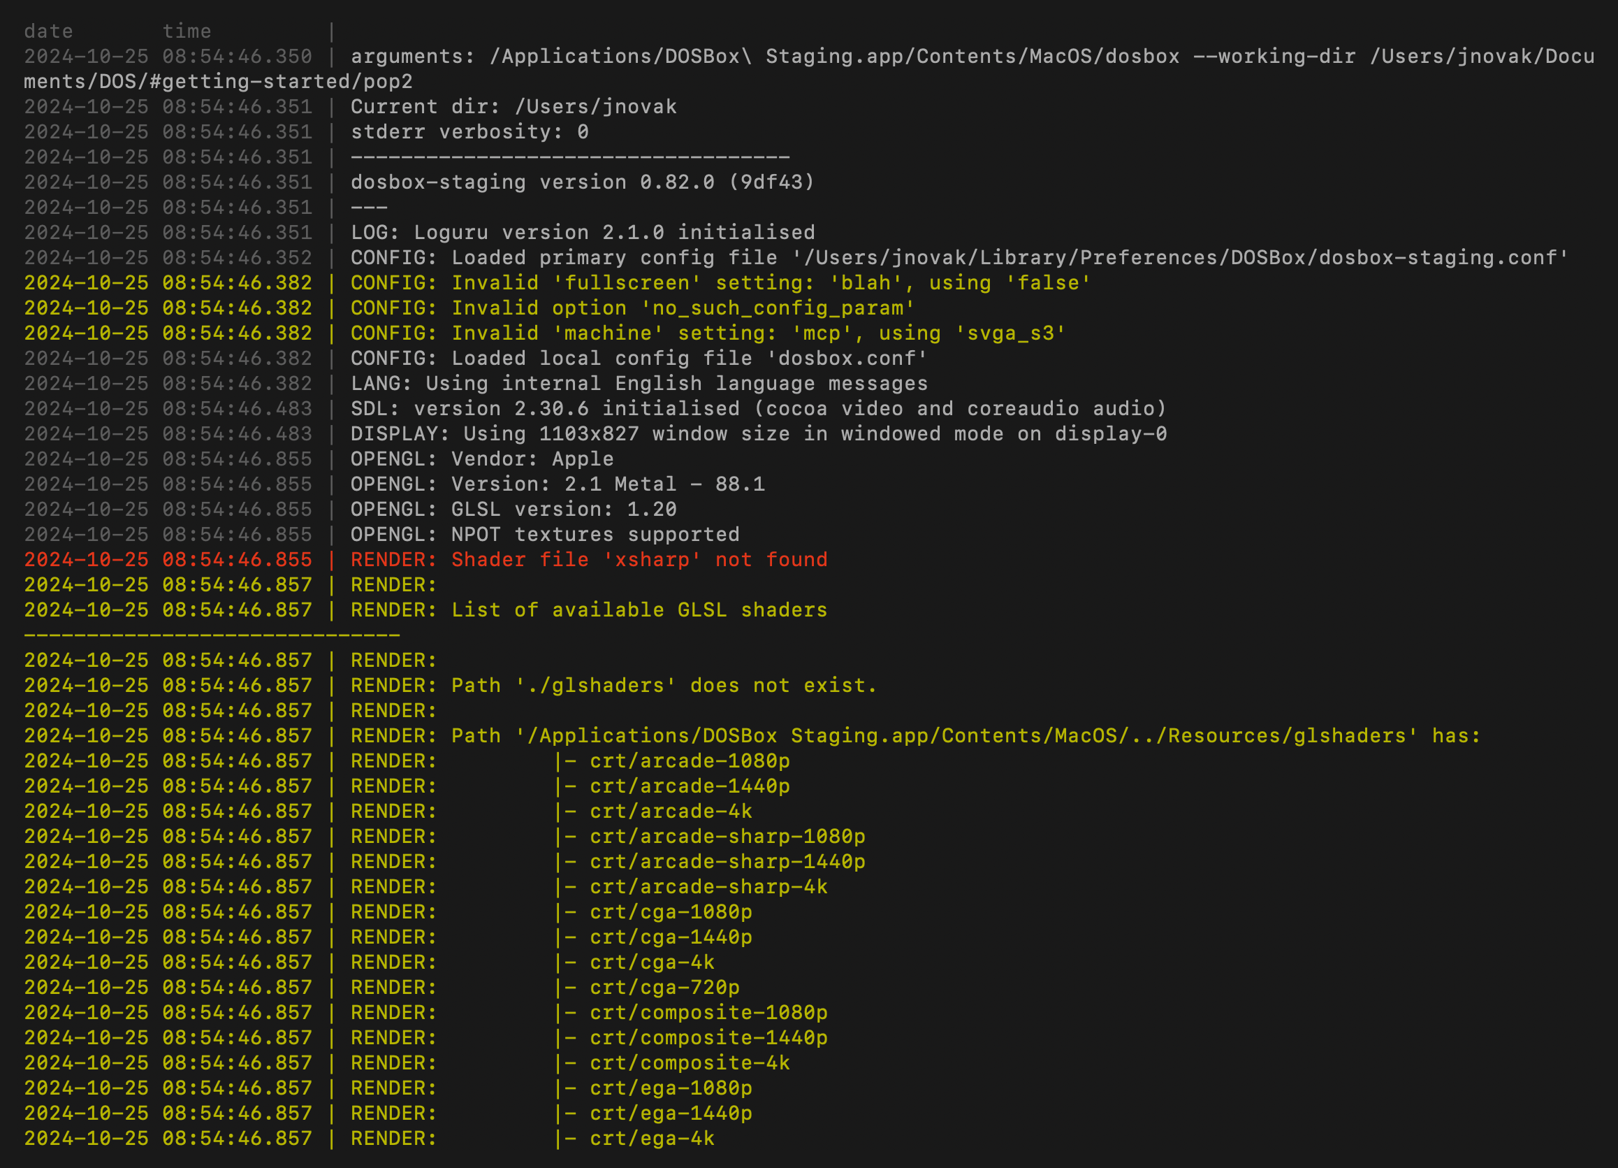Select the 'crt/cga-4k' shader entry
The image size is (1618, 1168).
(x=652, y=963)
